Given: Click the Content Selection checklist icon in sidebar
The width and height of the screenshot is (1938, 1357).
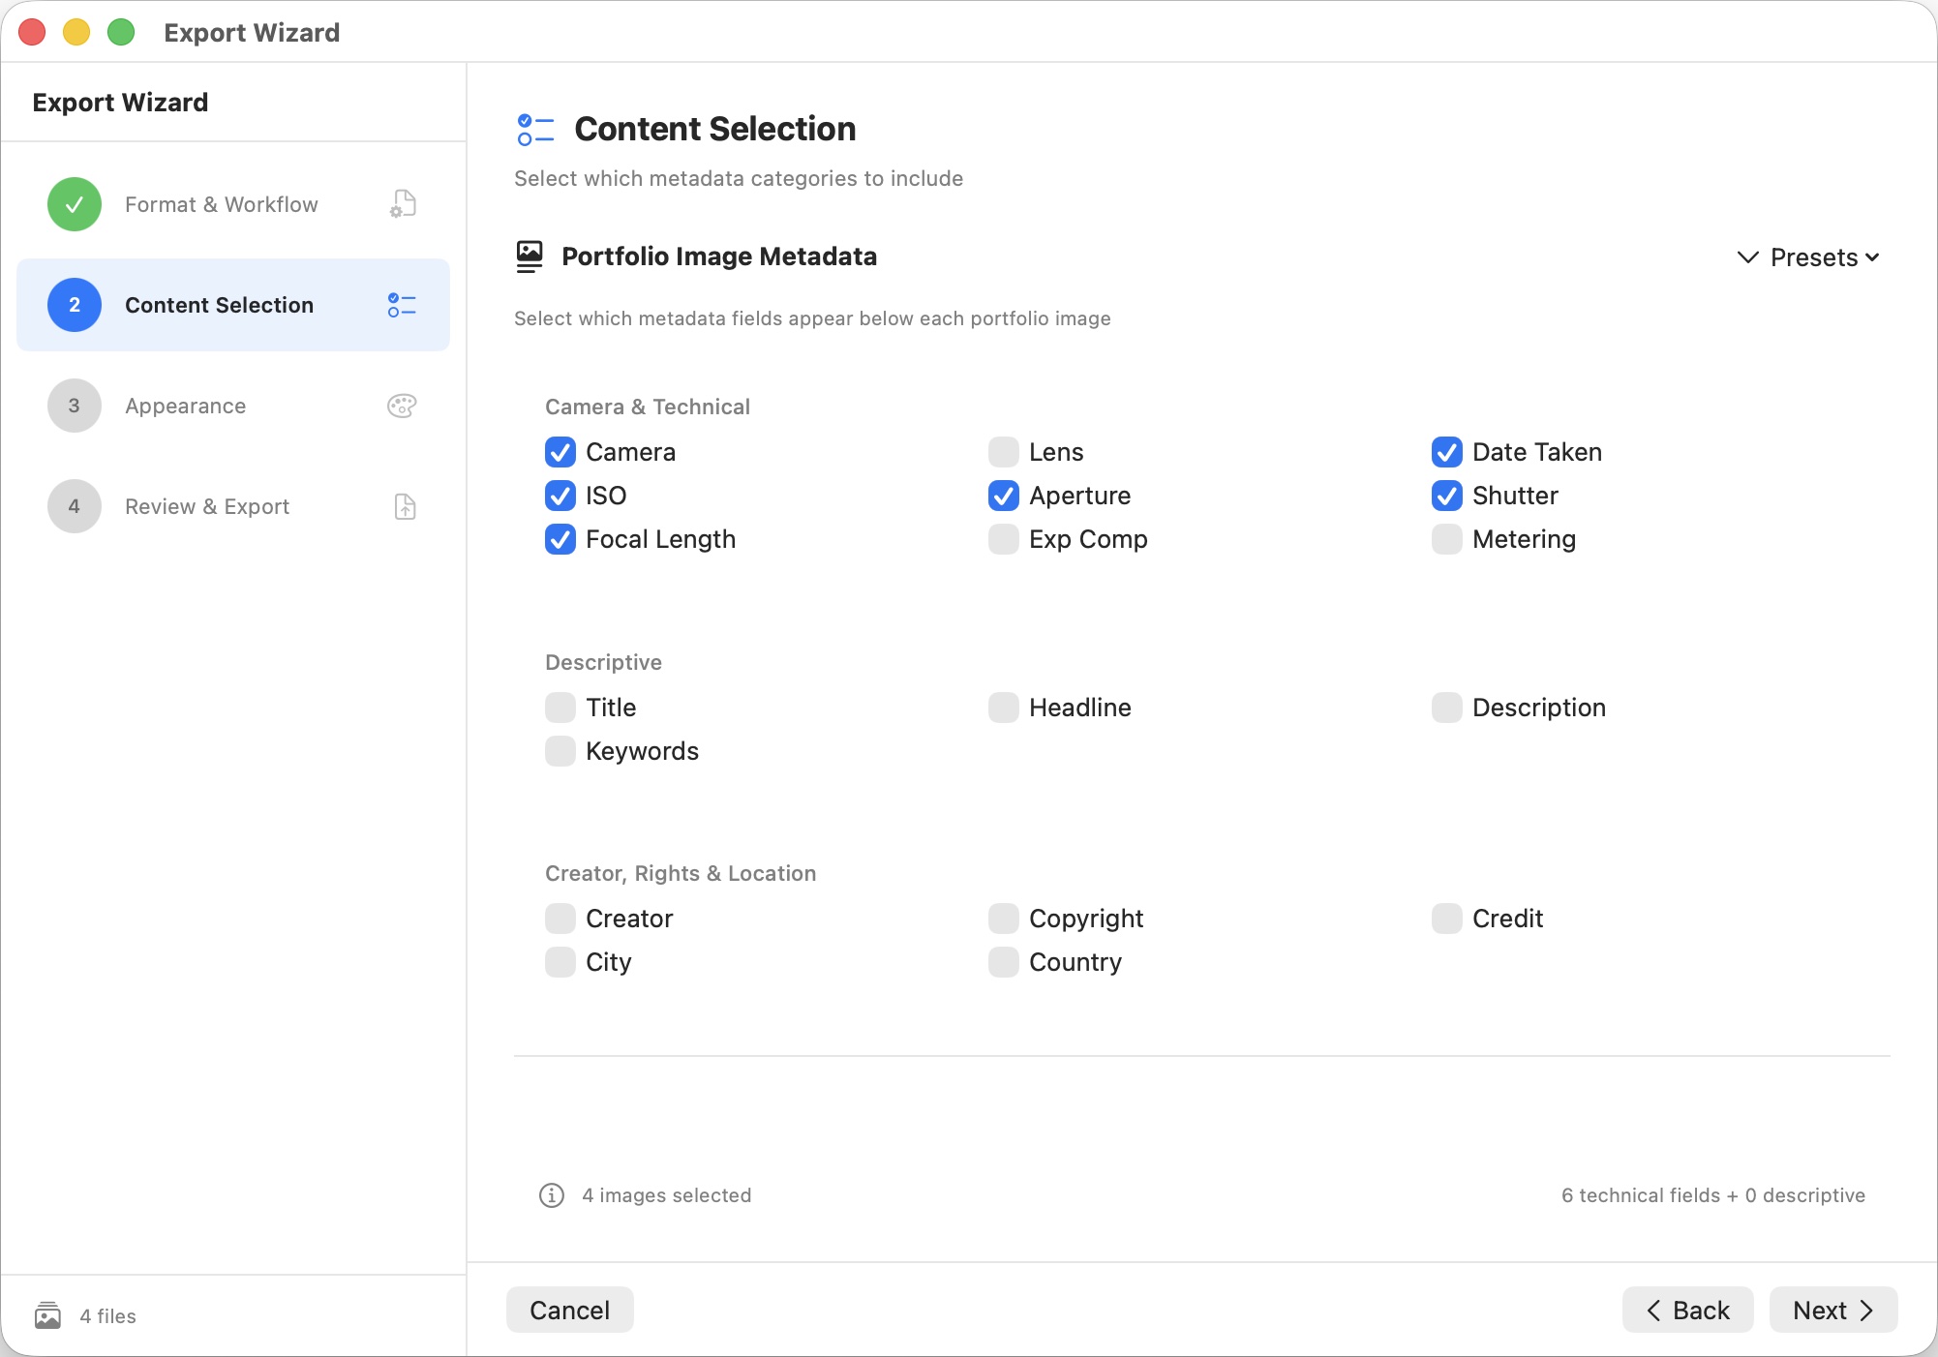Looking at the screenshot, I should 402,305.
